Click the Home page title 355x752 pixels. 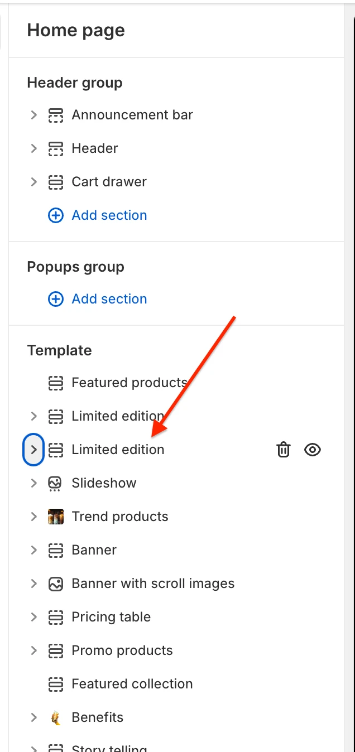[x=76, y=30]
